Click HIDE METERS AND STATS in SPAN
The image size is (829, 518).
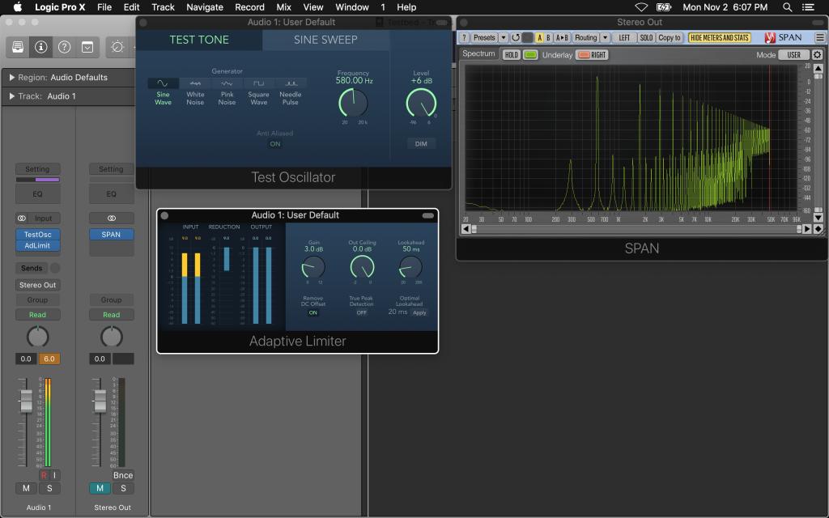click(x=720, y=37)
